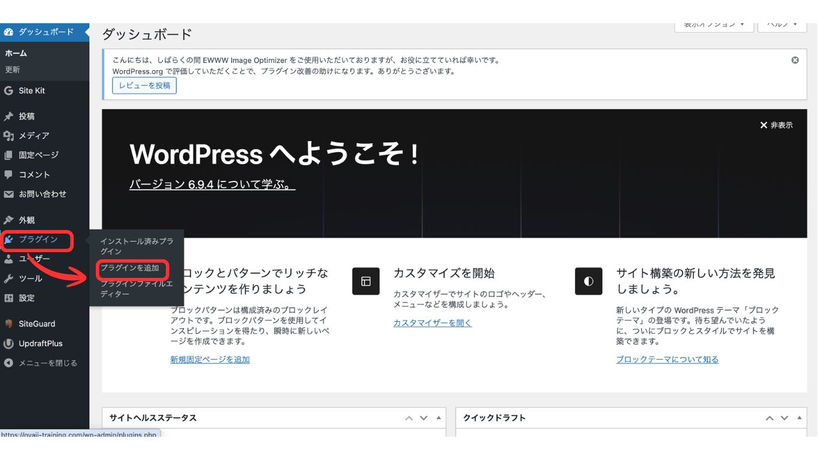Dismiss the EWWW Image Optimizer notice
This screenshot has height=460, width=818.
[795, 60]
